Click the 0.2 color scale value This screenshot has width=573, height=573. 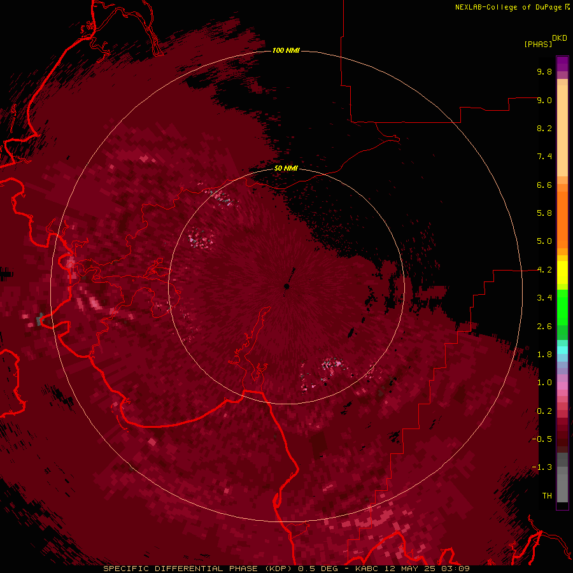(x=544, y=411)
